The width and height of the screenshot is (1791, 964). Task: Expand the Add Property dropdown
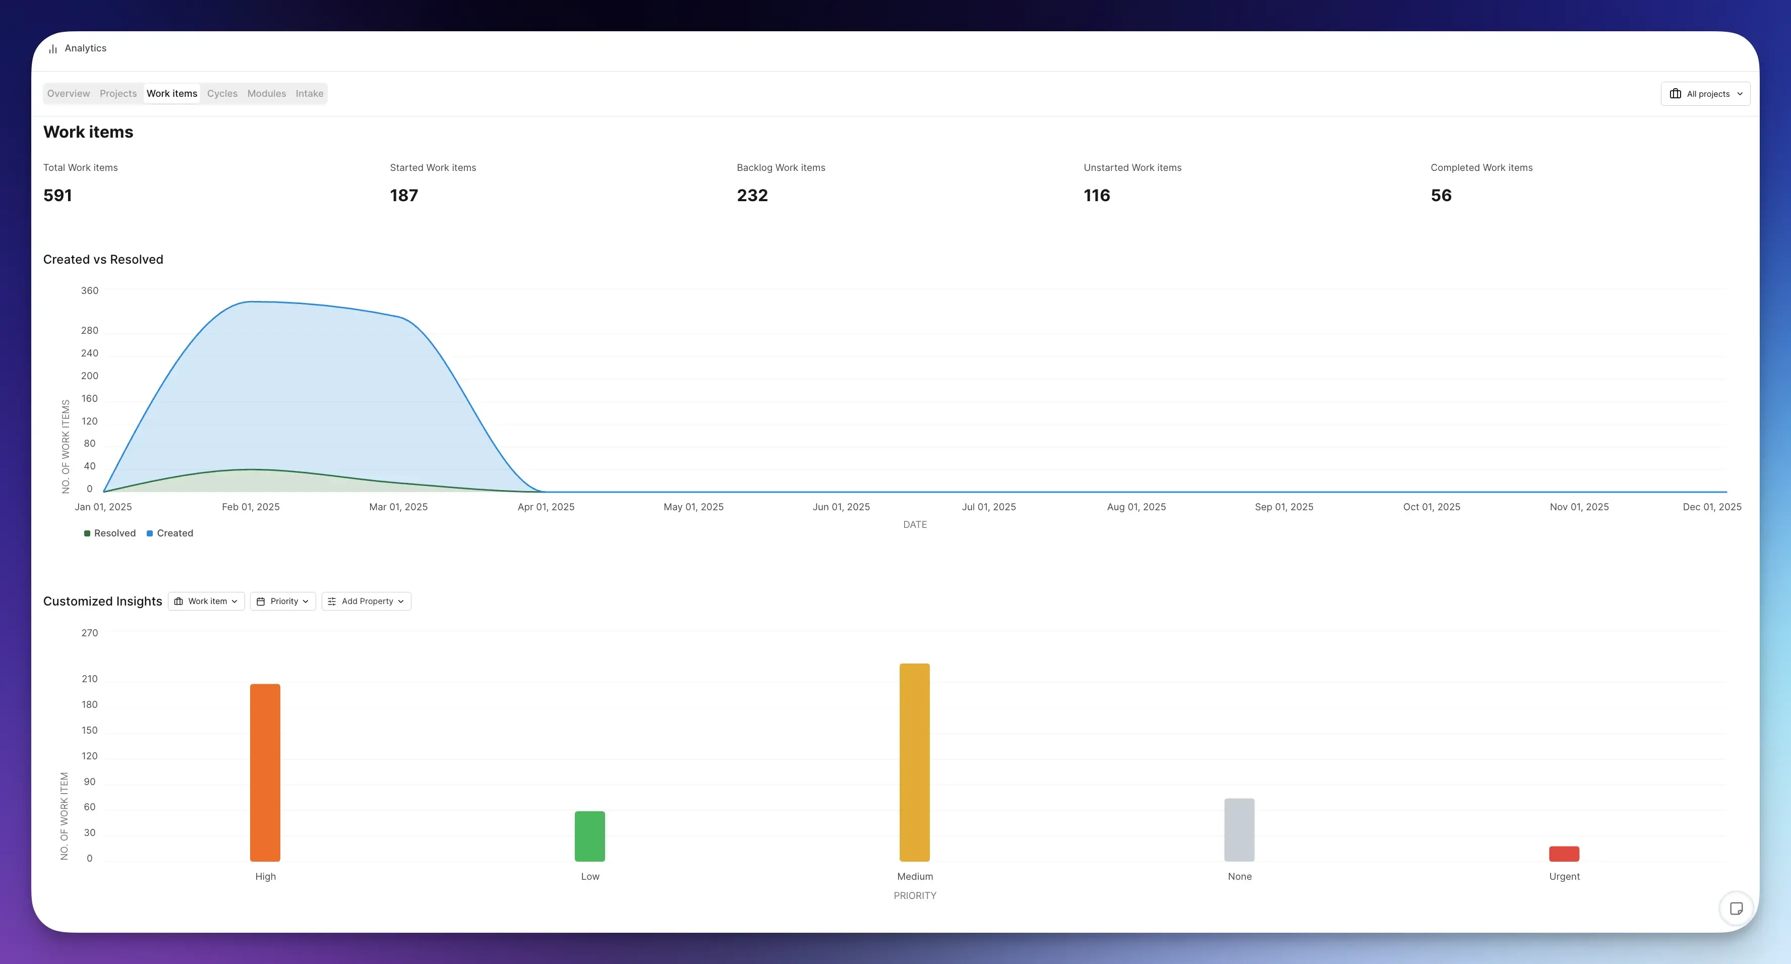[x=366, y=601]
